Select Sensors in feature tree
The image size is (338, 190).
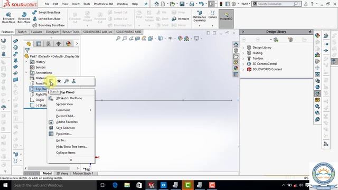click(40, 67)
